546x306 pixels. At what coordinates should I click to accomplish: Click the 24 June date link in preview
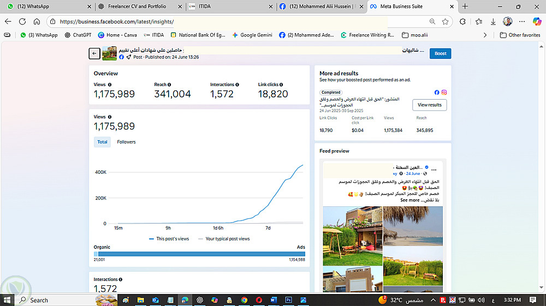[x=413, y=173]
